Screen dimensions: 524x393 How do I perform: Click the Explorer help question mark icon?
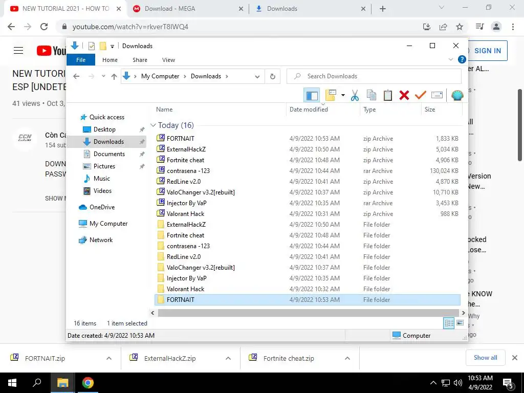tap(462, 59)
